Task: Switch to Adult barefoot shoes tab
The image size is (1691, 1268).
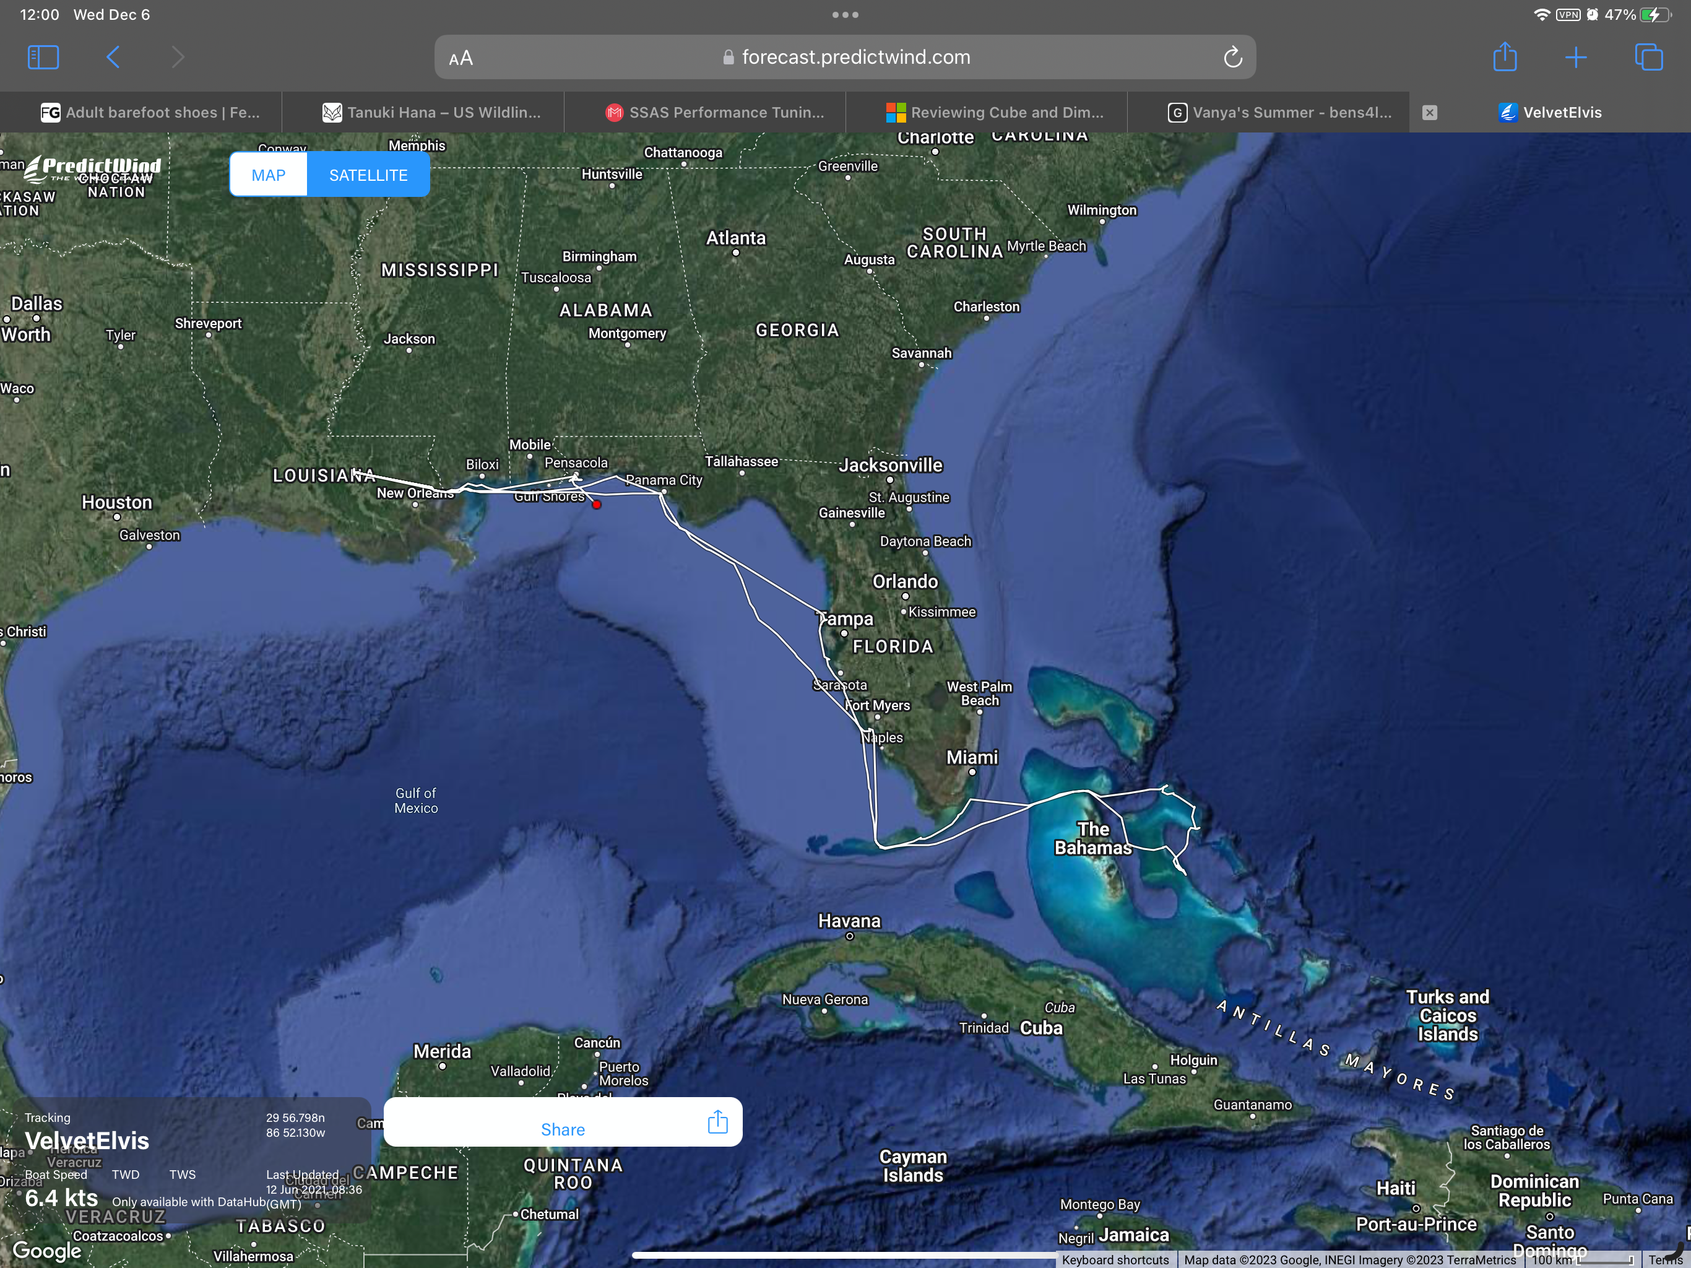Action: (150, 113)
